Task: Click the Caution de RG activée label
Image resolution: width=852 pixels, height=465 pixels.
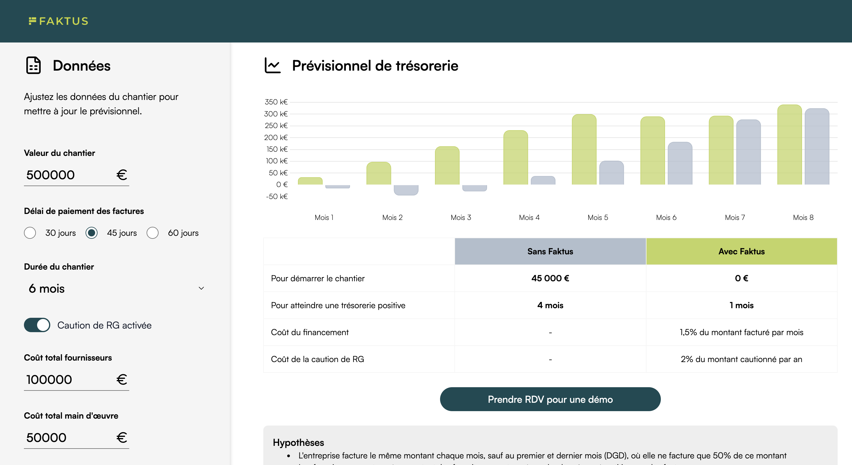Action: point(104,325)
